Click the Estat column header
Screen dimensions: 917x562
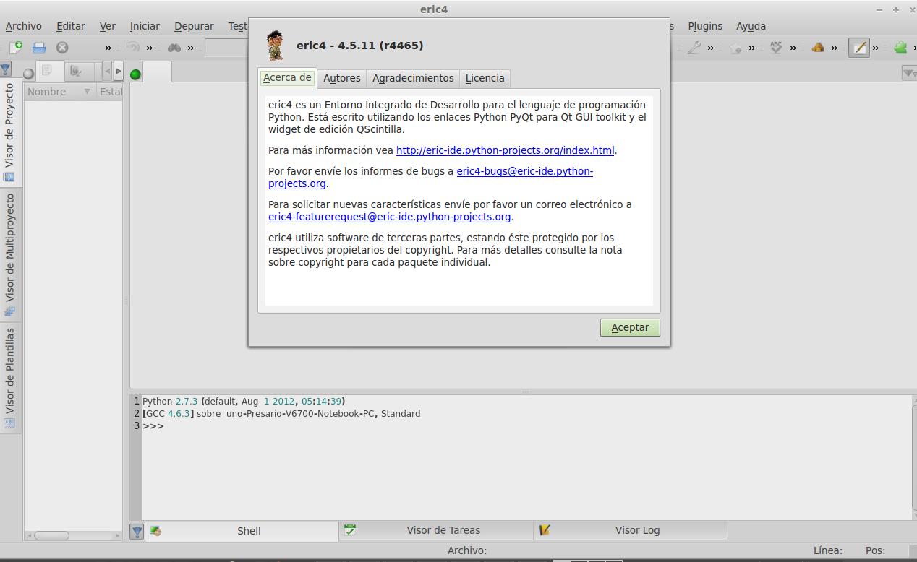click(111, 92)
